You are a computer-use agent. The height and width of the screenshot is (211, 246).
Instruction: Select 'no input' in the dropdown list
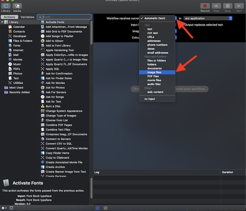(x=150, y=99)
